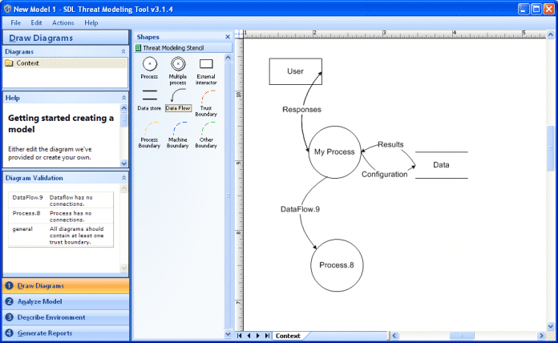The width and height of the screenshot is (558, 343).
Task: Click Shapes panel scroll down arrow
Action: point(228,334)
